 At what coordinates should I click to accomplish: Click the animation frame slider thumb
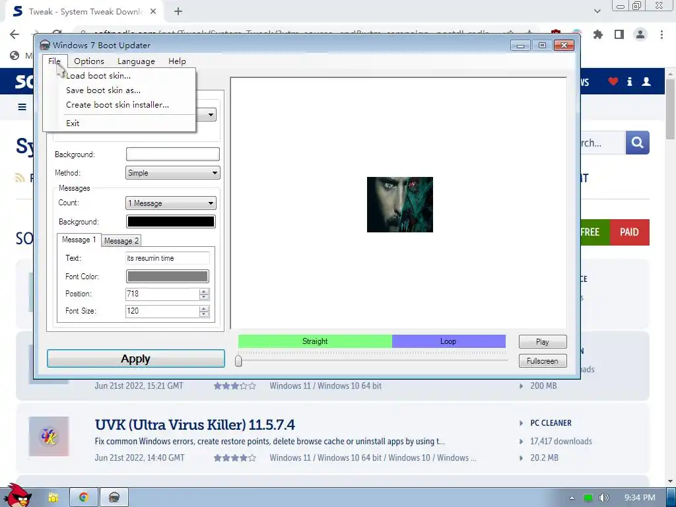click(238, 360)
